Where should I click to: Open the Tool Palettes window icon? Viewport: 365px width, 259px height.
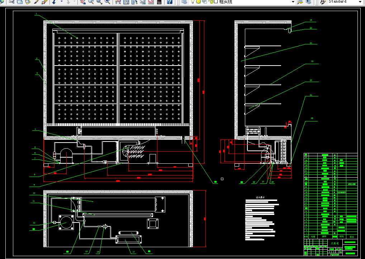[x=134, y=2]
